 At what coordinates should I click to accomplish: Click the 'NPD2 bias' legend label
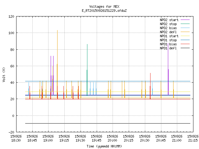(168, 28)
